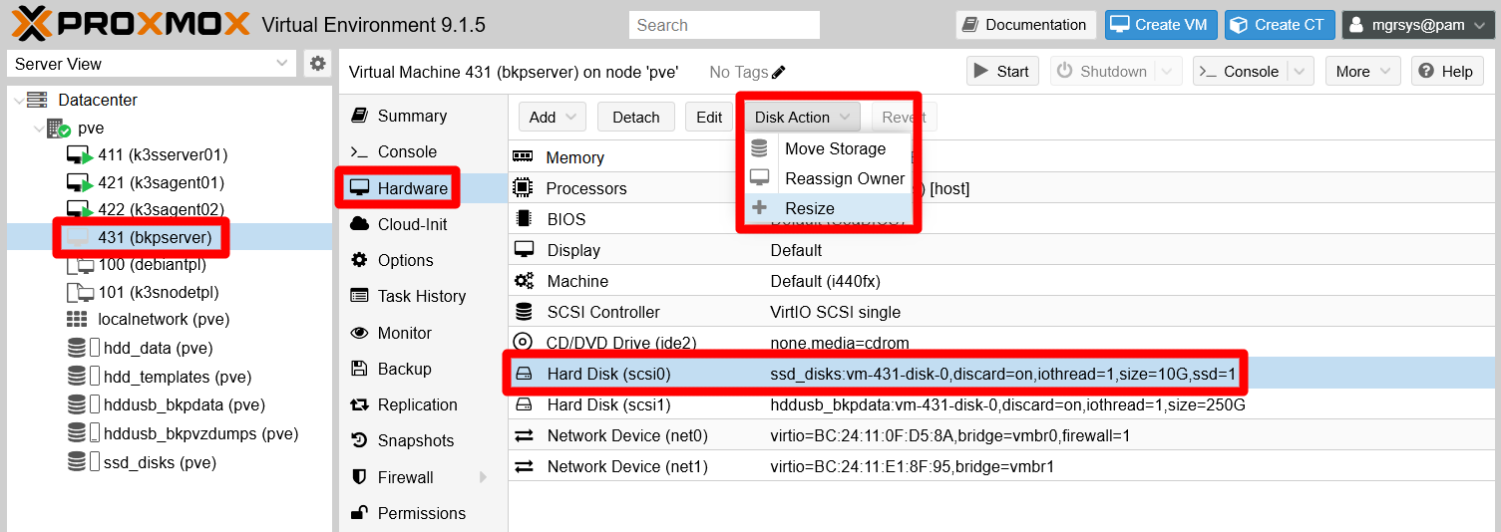Click the Display monitor icon in hardware list
Image resolution: width=1501 pixels, height=532 pixels.
tap(524, 250)
